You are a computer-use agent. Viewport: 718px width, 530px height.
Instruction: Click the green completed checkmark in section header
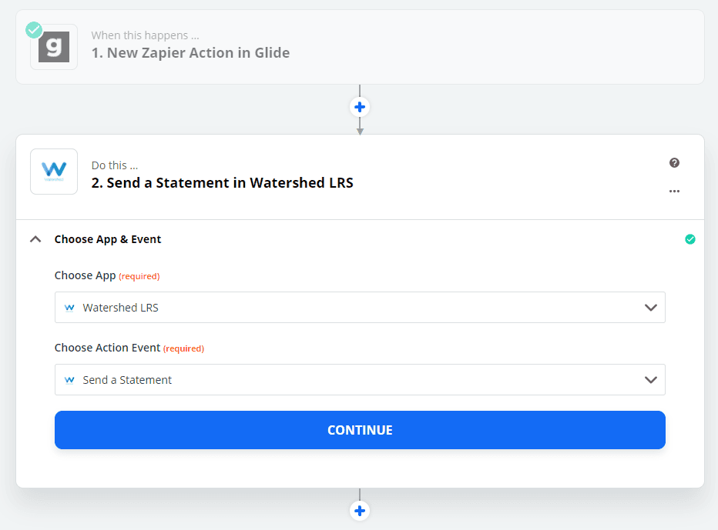point(690,239)
